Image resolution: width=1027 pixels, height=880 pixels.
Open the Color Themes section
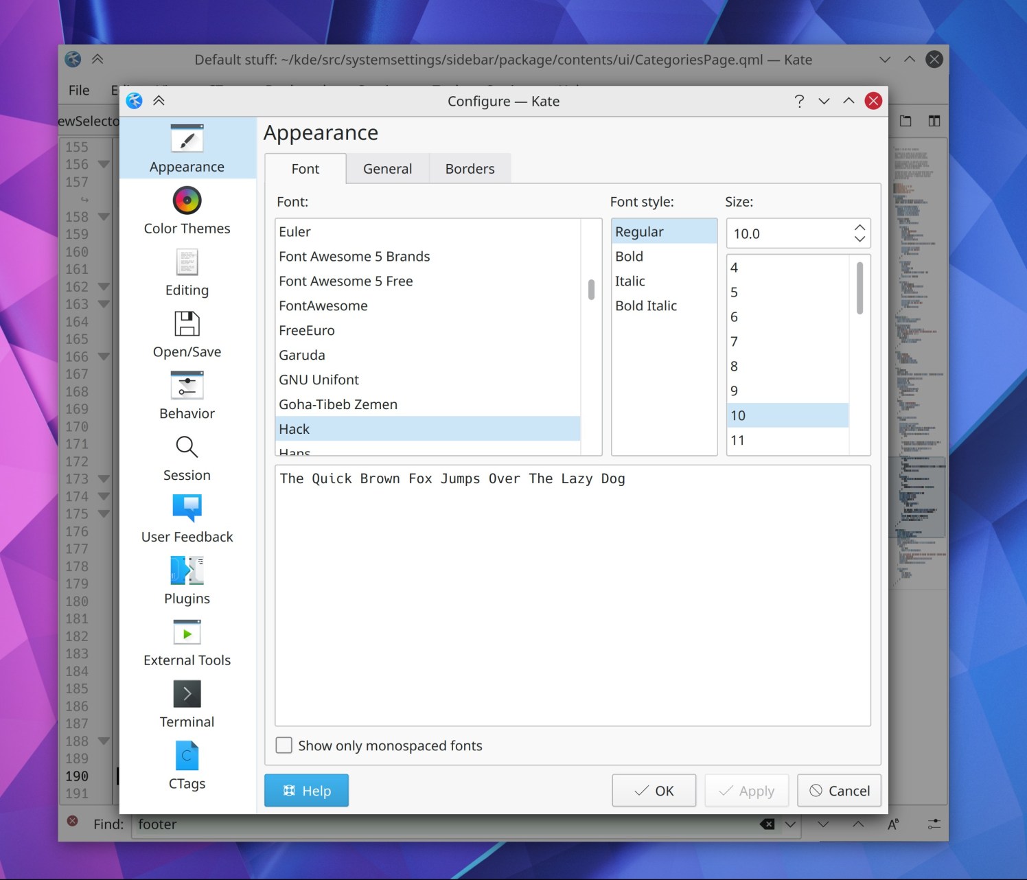click(x=186, y=208)
